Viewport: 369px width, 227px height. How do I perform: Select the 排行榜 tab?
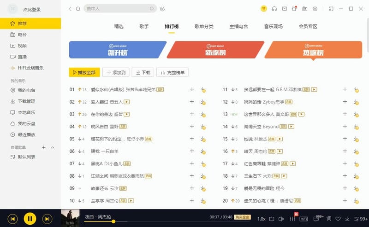click(x=172, y=27)
